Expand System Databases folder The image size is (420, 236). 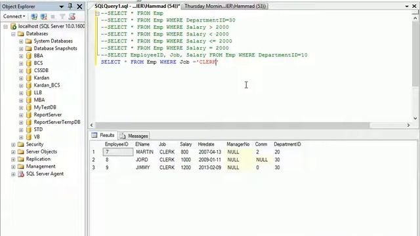tap(21, 41)
